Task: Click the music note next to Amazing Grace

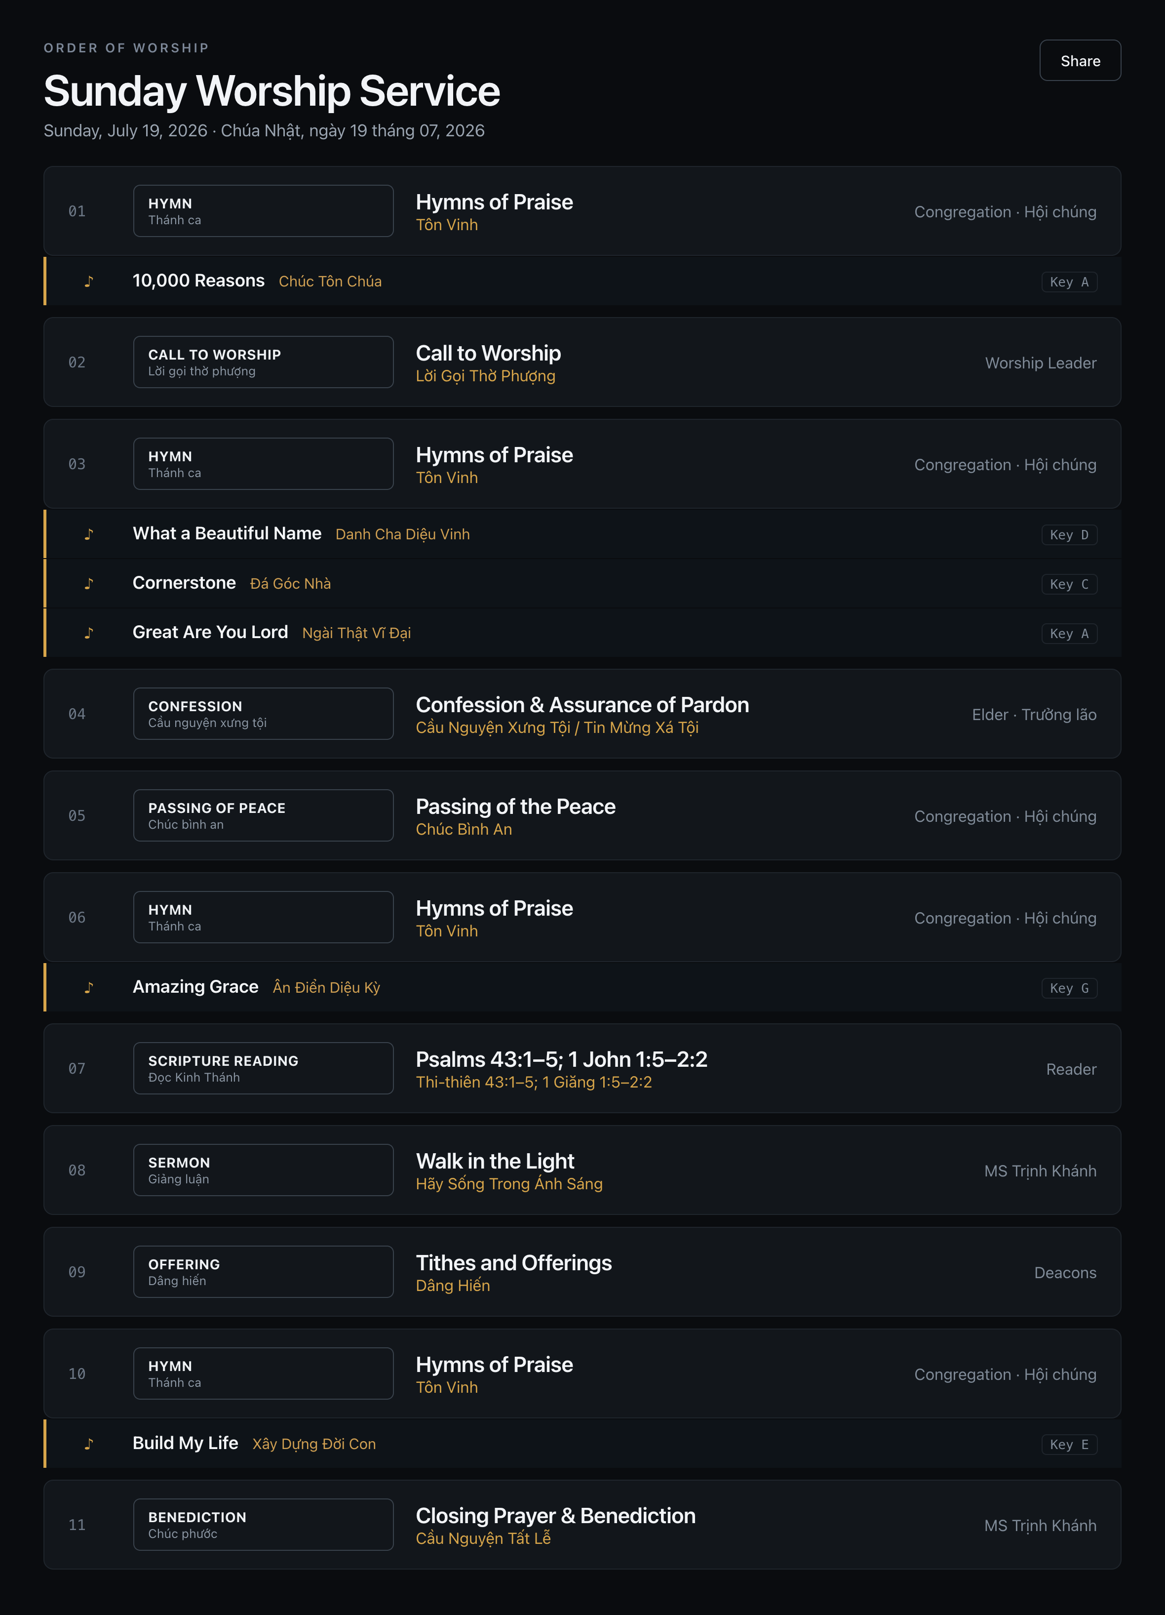Action: click(88, 987)
